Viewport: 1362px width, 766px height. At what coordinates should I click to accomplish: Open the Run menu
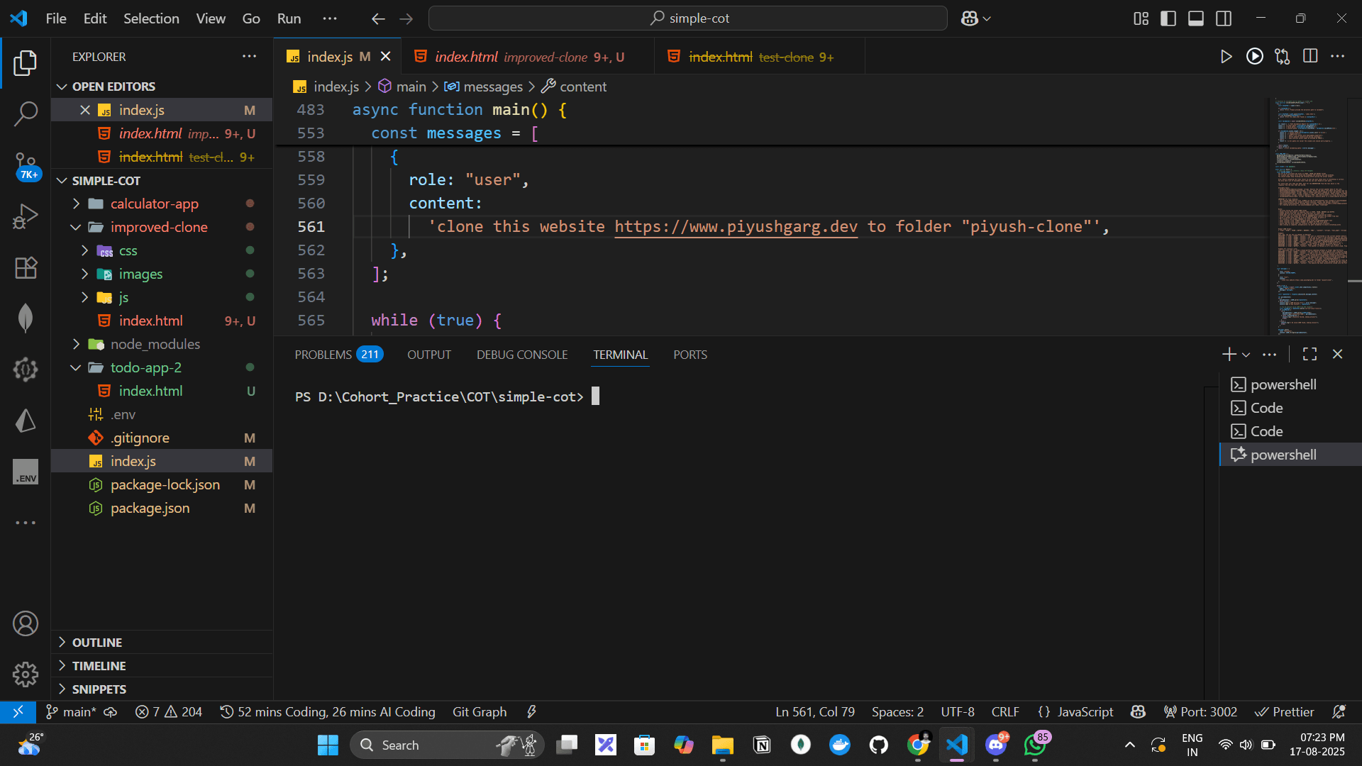click(x=288, y=18)
